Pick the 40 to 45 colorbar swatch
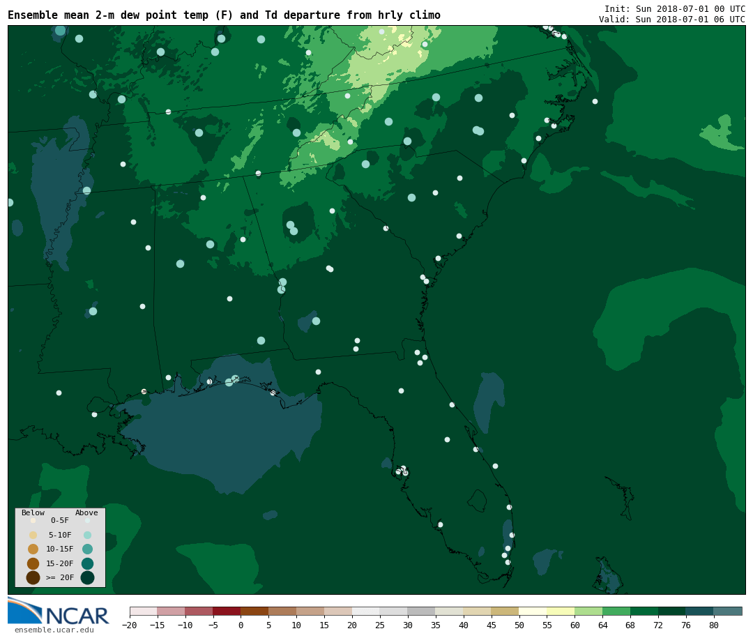 [478, 611]
